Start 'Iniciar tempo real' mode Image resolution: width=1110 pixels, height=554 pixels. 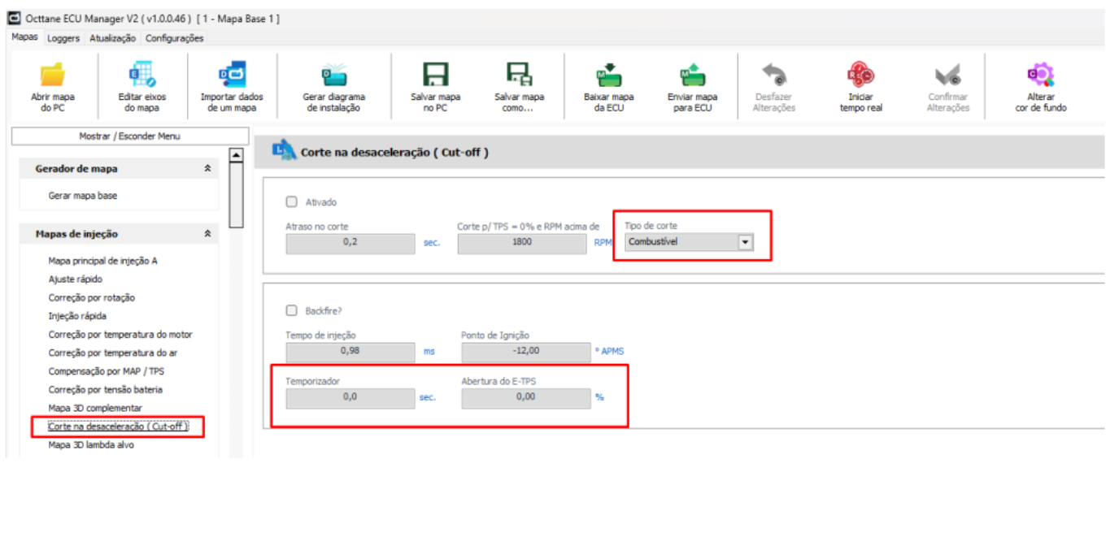click(x=860, y=76)
